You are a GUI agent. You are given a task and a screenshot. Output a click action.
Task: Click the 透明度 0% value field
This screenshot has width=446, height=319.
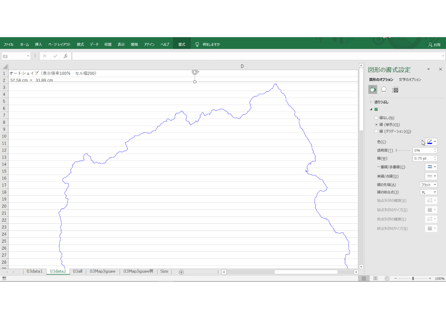(423, 150)
